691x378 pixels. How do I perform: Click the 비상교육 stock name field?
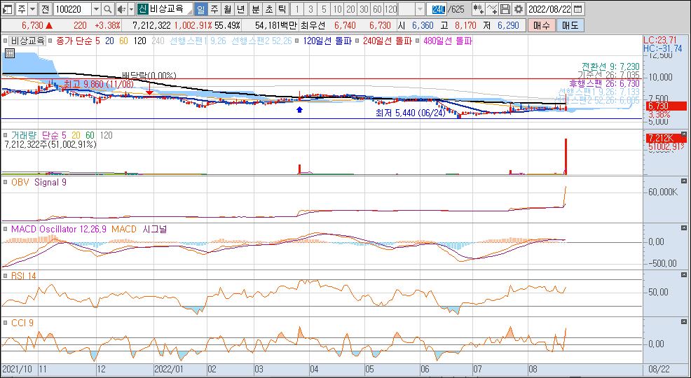170,9
